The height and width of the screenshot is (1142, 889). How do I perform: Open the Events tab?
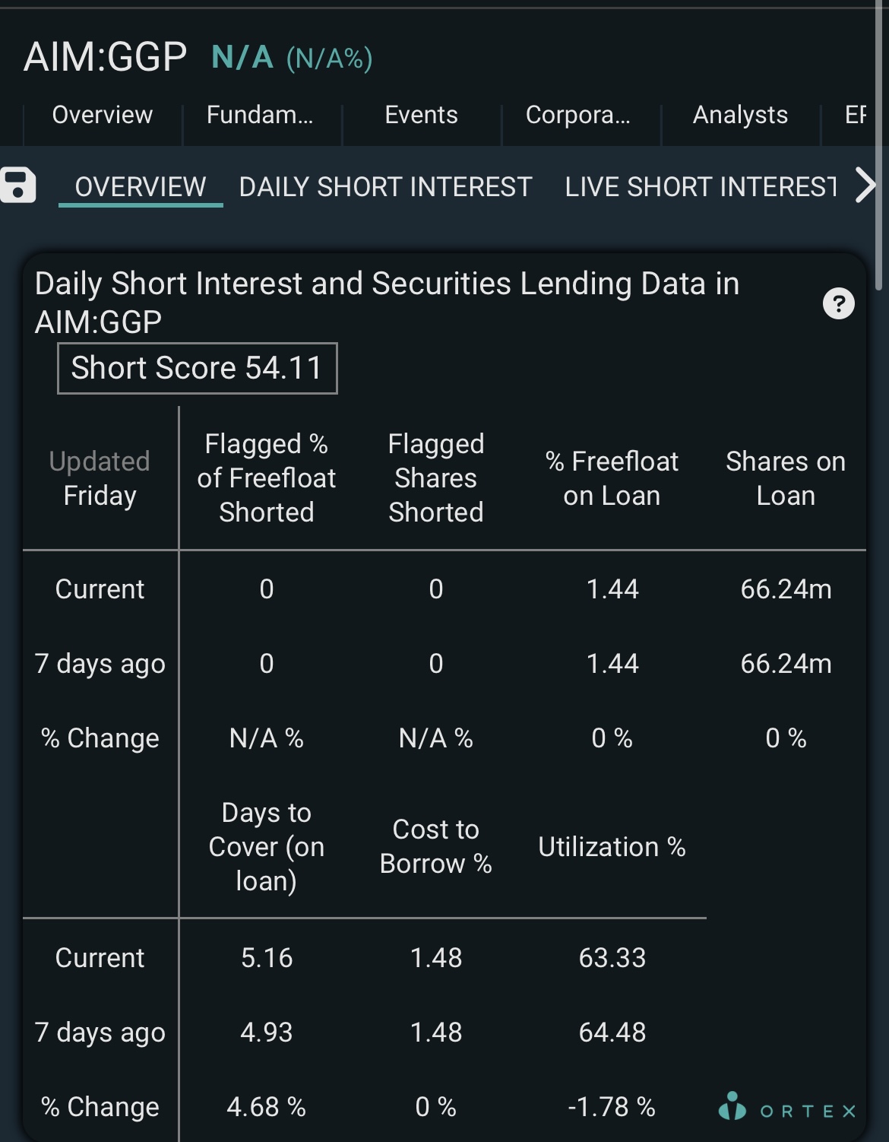pos(421,115)
